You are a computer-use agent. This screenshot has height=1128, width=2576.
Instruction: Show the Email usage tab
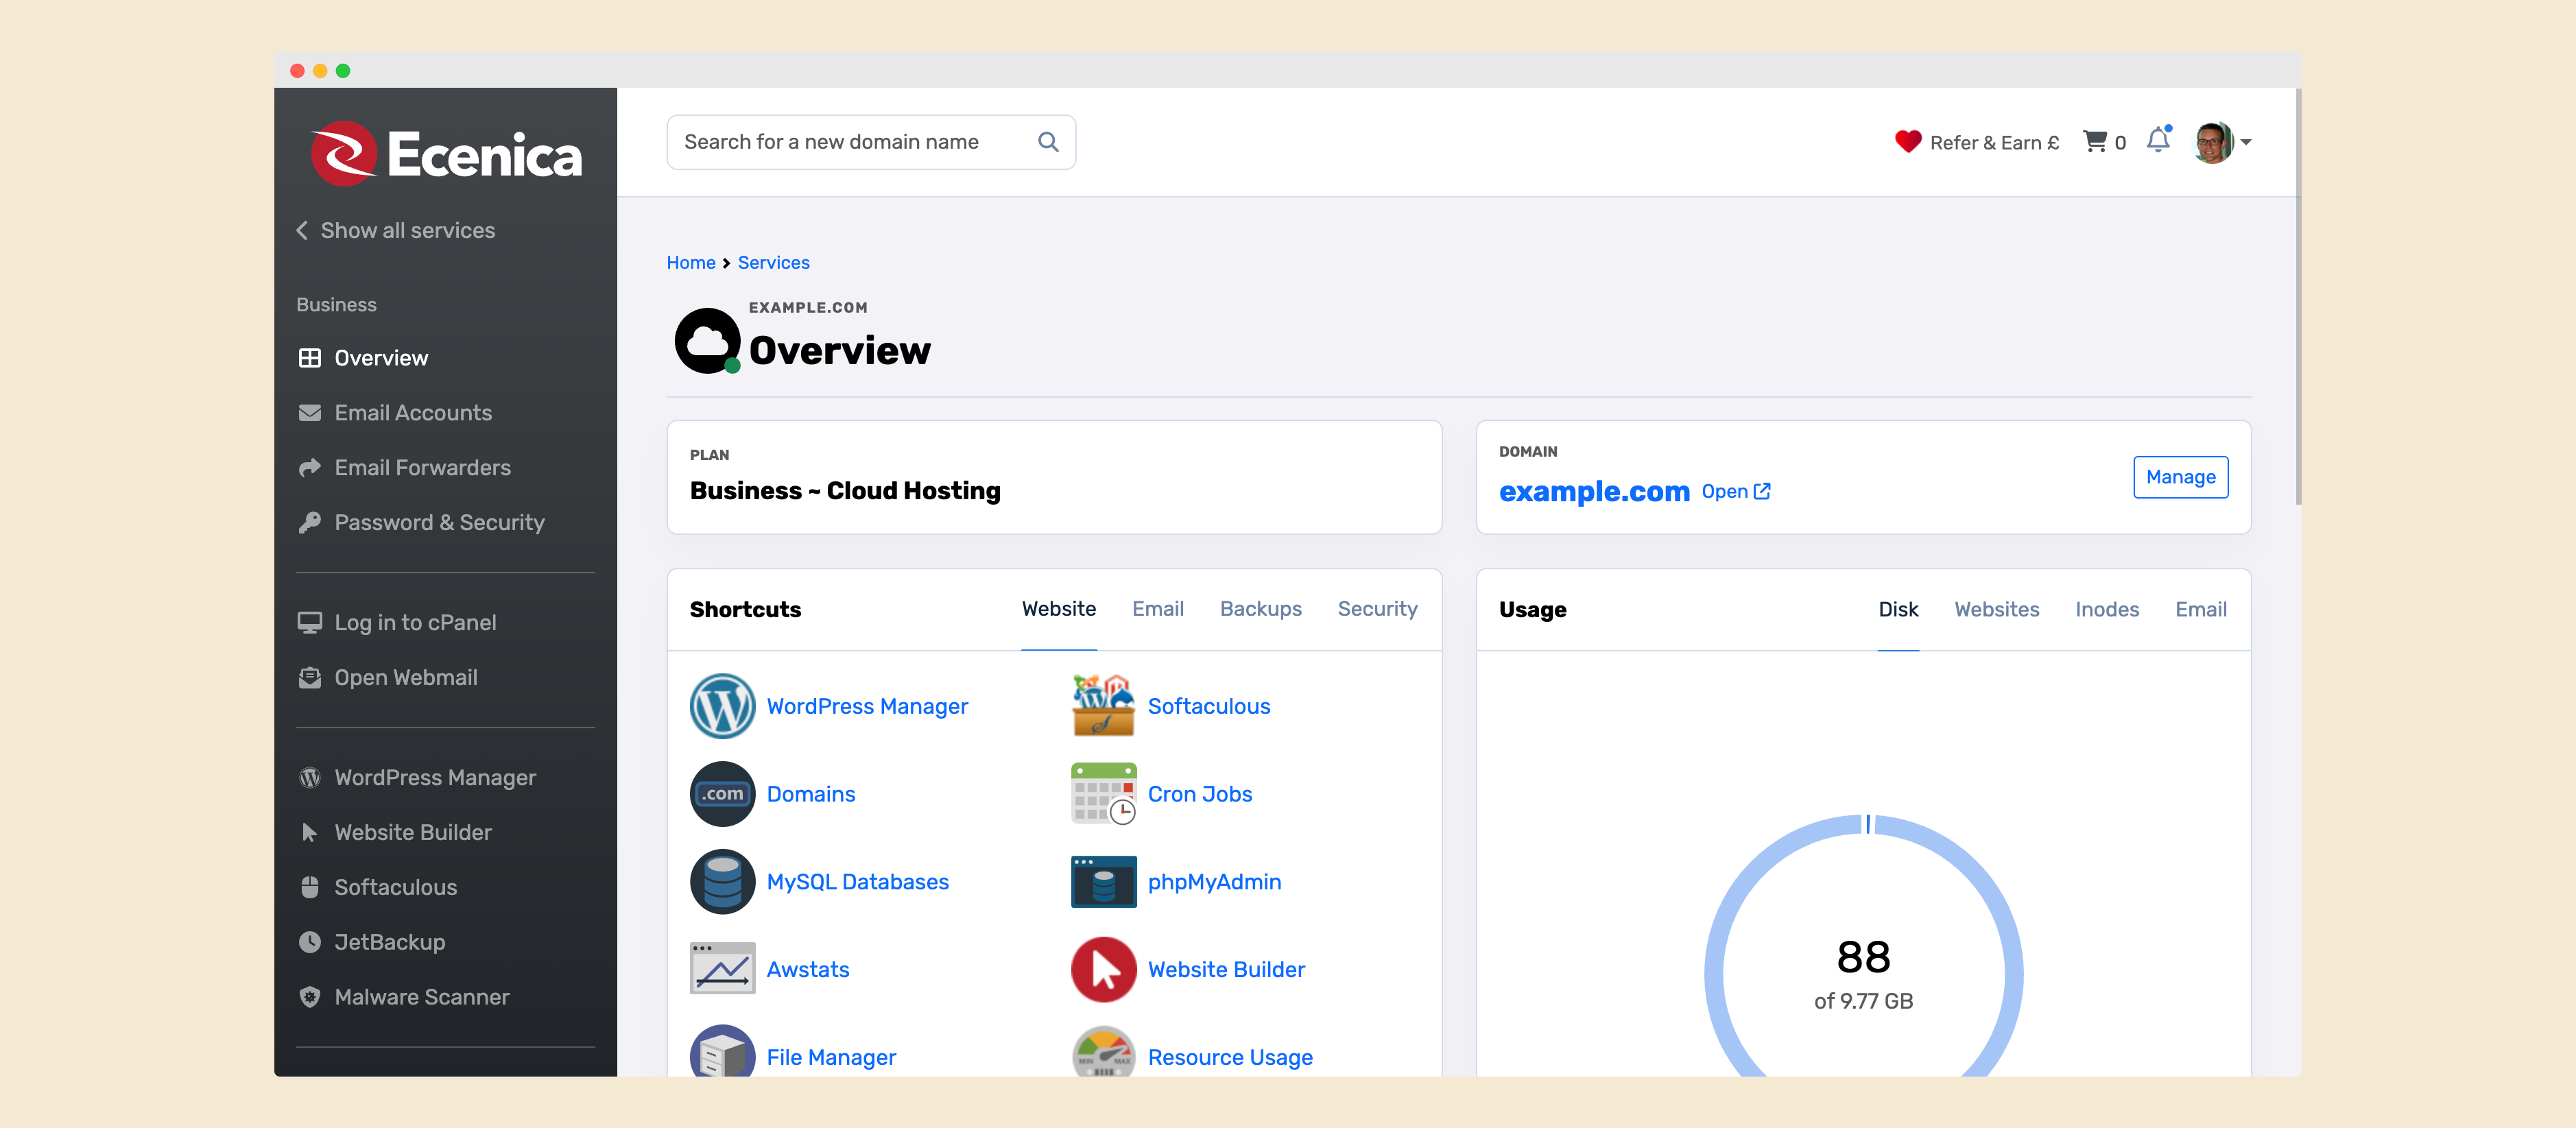[2200, 610]
